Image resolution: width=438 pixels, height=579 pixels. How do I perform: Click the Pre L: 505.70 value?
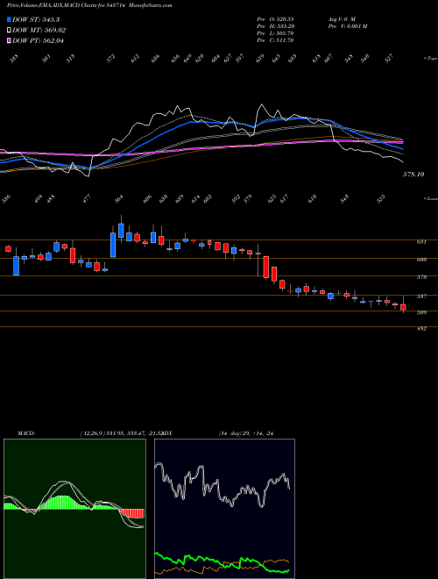275,33
